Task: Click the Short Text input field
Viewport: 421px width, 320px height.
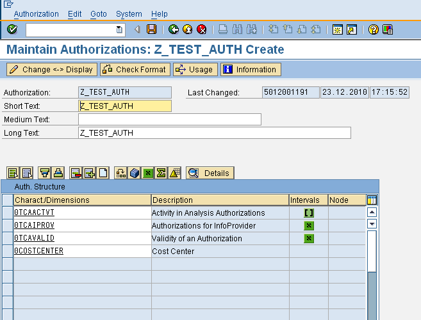Action: click(x=125, y=106)
